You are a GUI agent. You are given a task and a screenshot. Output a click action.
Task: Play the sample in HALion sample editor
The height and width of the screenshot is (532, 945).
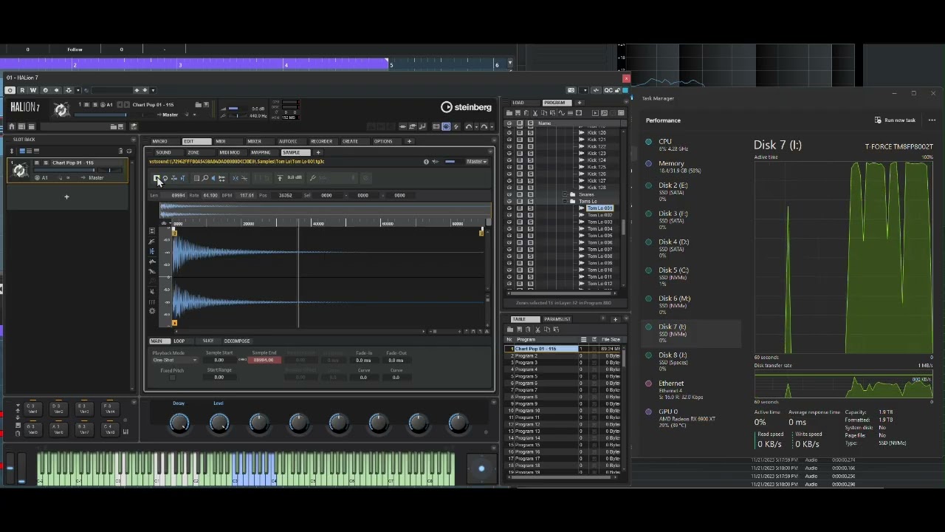coord(157,178)
